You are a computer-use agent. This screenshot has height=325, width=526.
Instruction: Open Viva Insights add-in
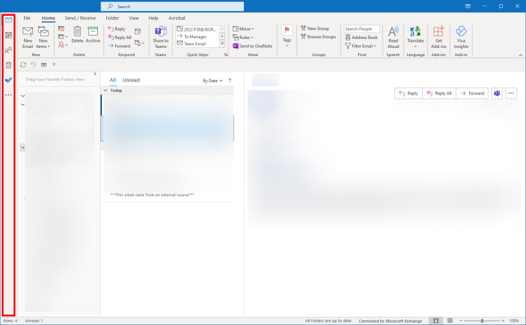(x=461, y=36)
